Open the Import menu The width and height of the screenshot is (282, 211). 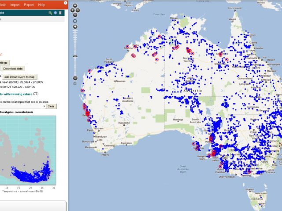click(x=15, y=4)
